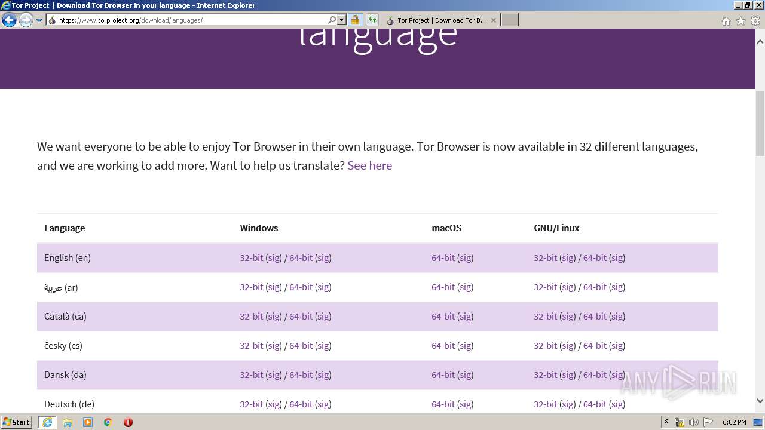Download Dansk Windows 64-bit installer

301,375
